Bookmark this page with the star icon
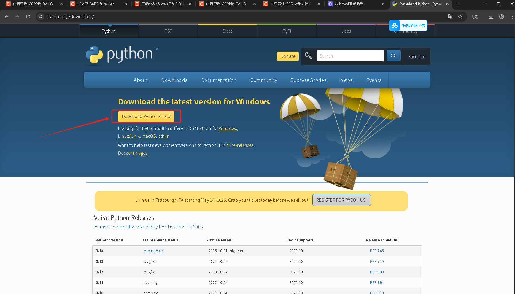 click(x=460, y=17)
